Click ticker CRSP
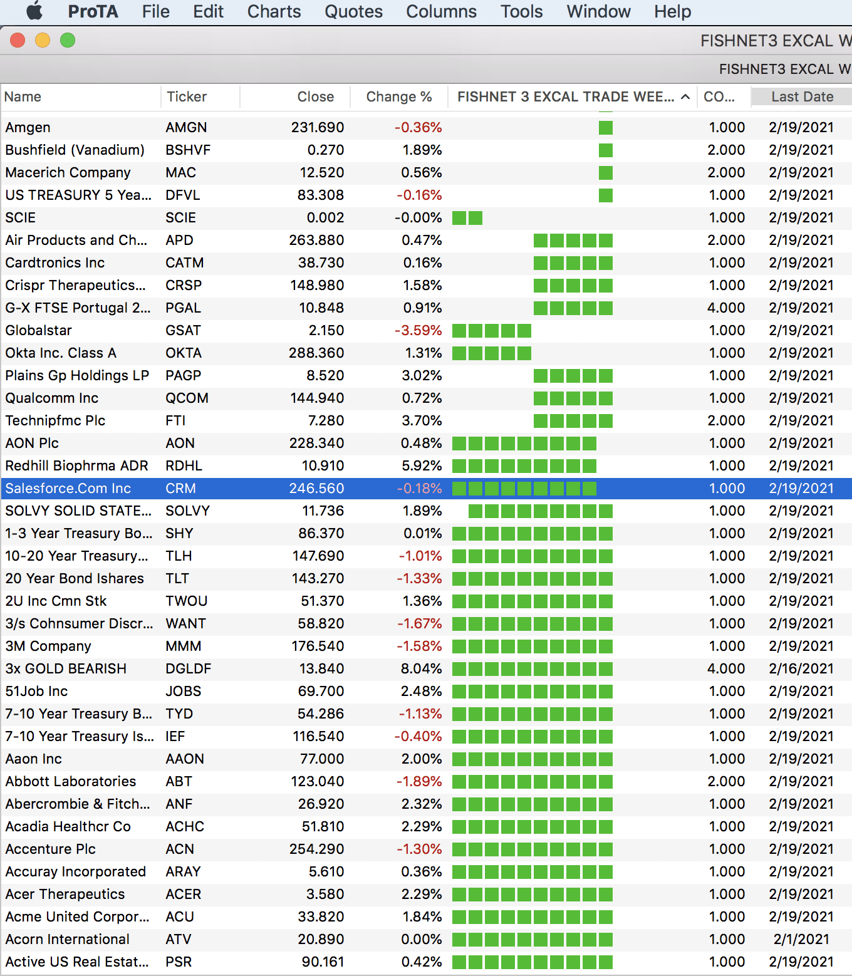The width and height of the screenshot is (852, 976). click(184, 286)
